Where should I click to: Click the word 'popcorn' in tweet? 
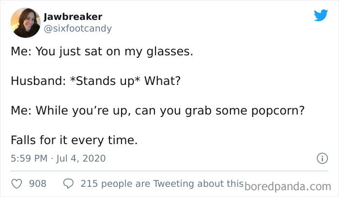(275, 112)
